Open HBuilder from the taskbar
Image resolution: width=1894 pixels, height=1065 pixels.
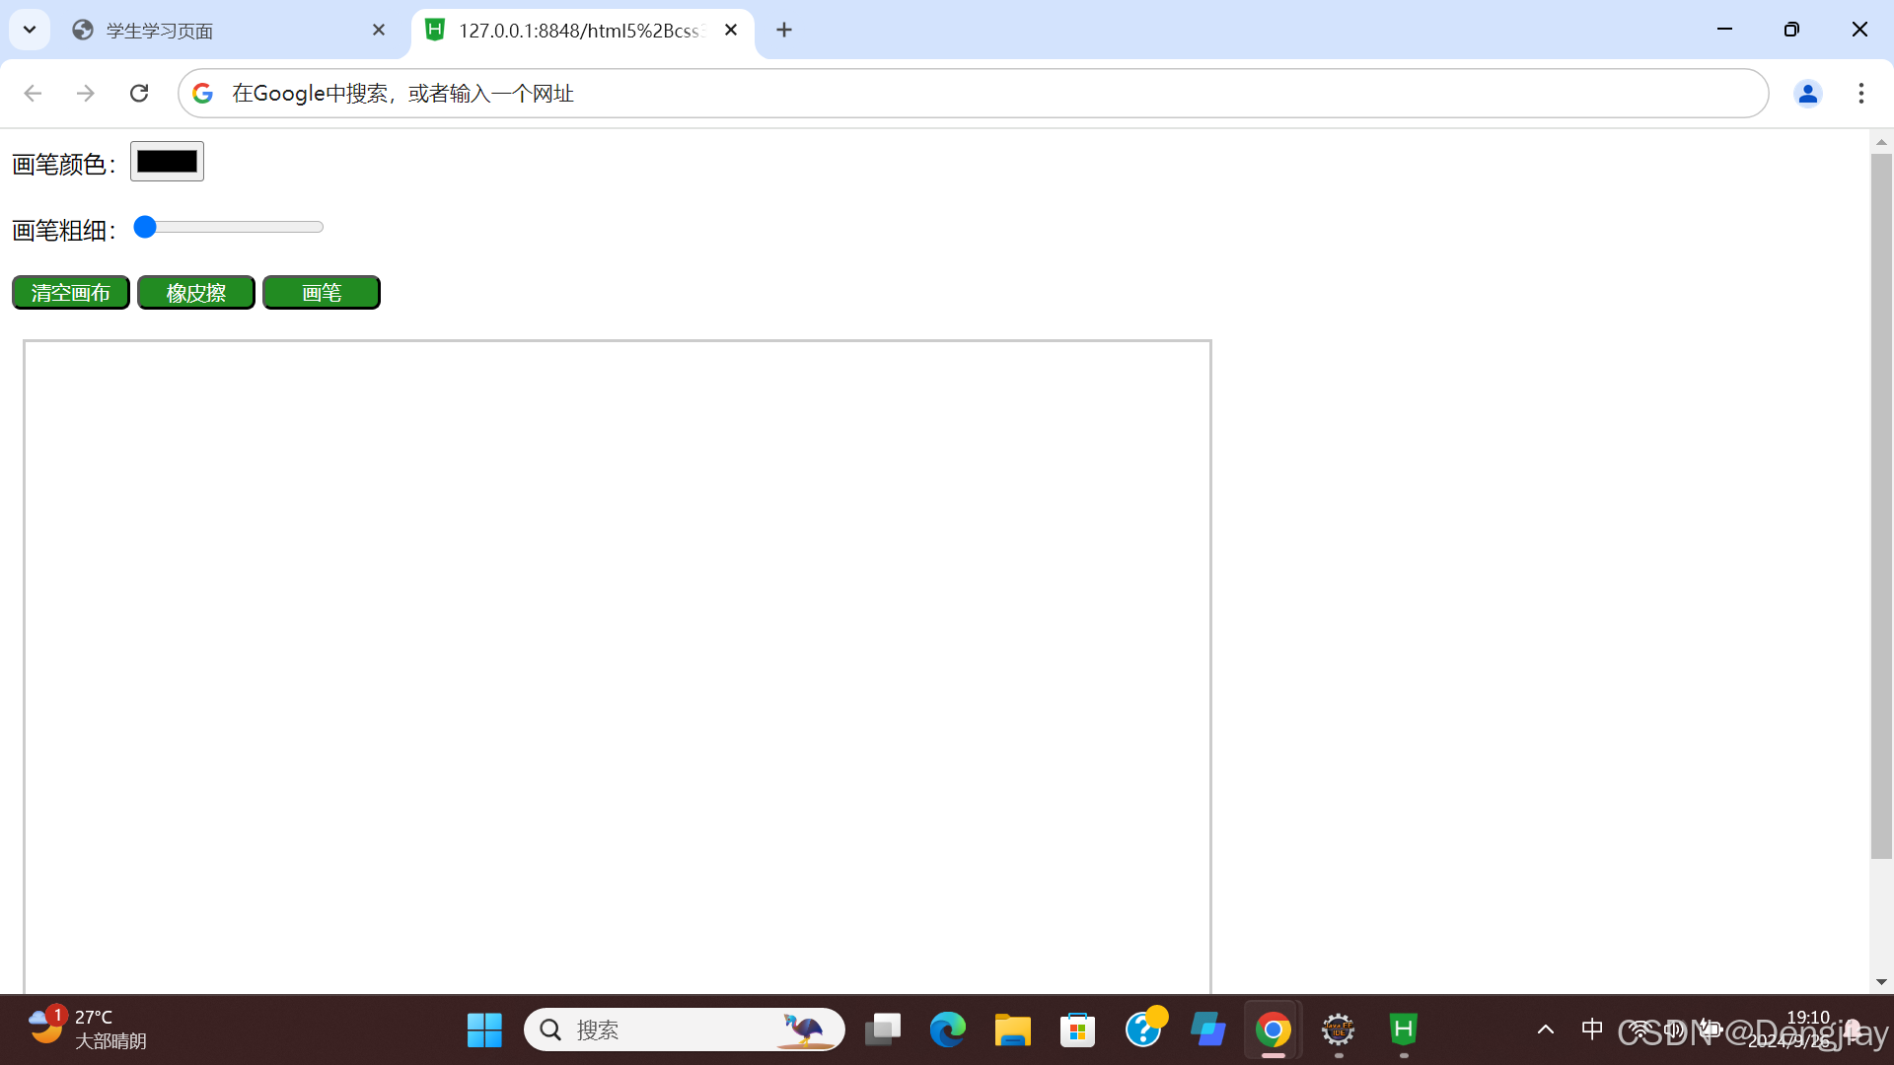point(1403,1029)
